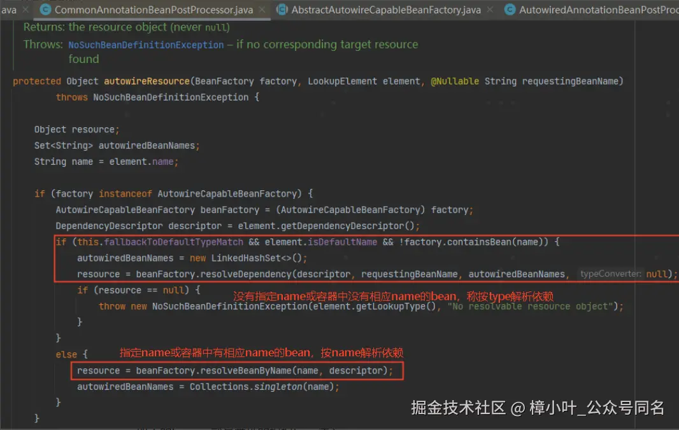
Task: Click class icon on CommonAnnotationBeanPostProcessor tab
Action: [45, 10]
